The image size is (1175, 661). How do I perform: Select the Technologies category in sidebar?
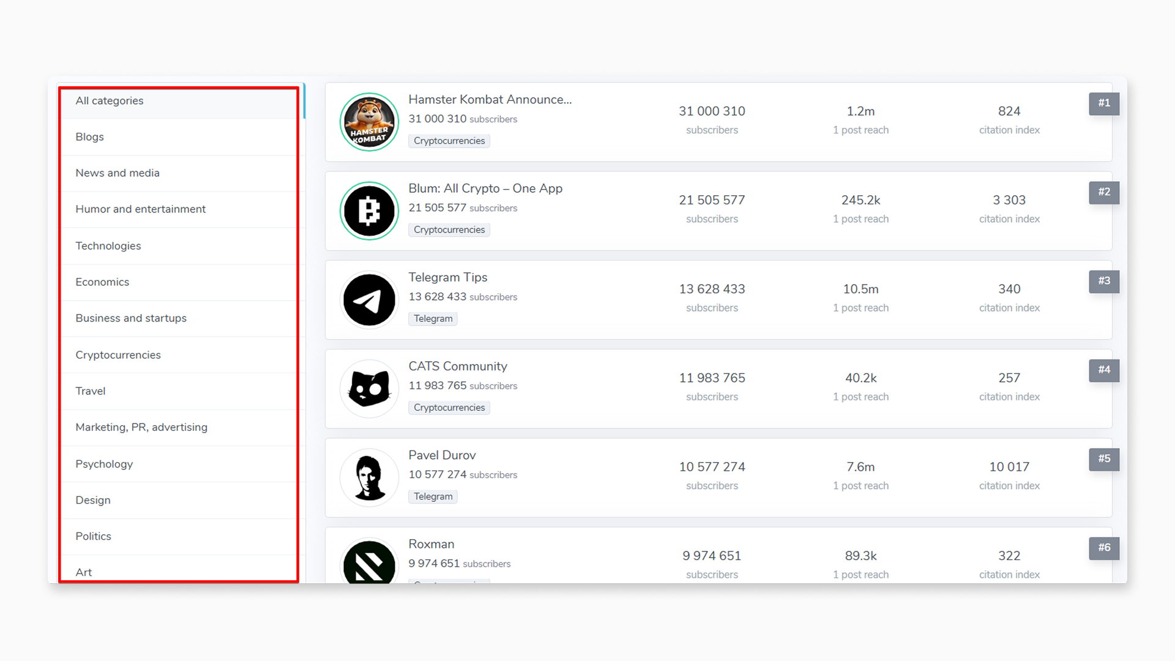click(108, 245)
